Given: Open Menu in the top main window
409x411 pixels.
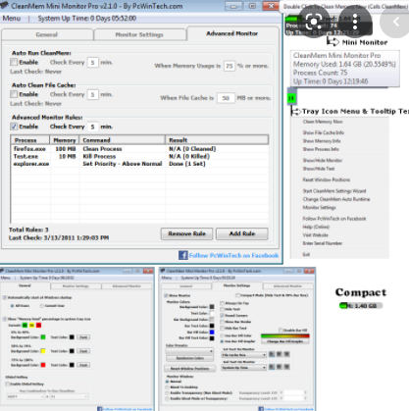Looking at the screenshot, I should [x=12, y=19].
